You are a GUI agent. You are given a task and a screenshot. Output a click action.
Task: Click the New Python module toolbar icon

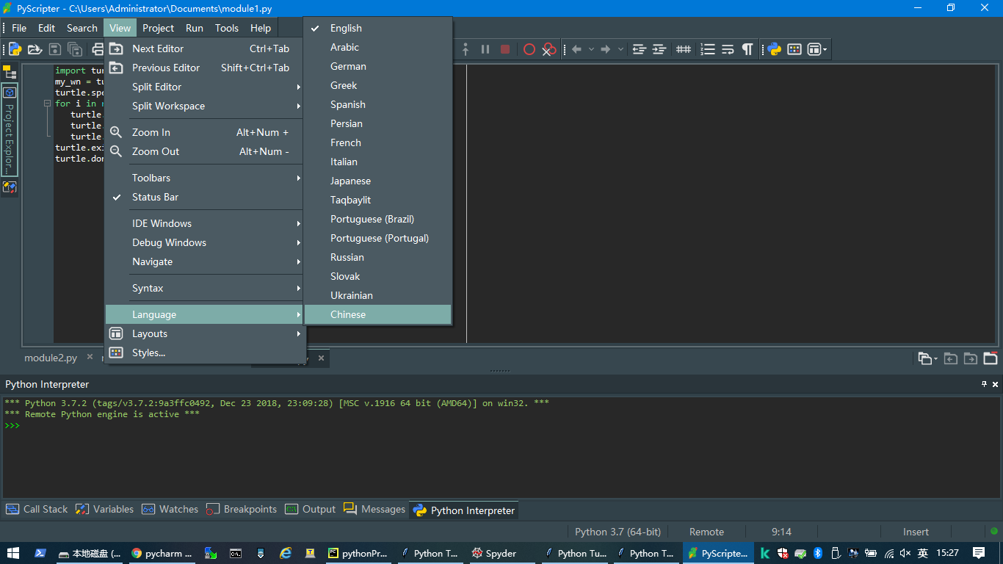(x=15, y=49)
